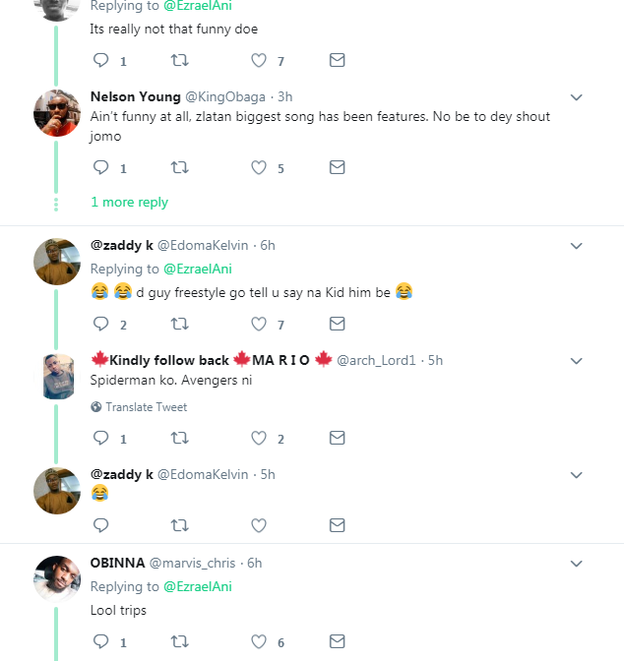Open Nelson Young tweet options chevron

click(577, 97)
